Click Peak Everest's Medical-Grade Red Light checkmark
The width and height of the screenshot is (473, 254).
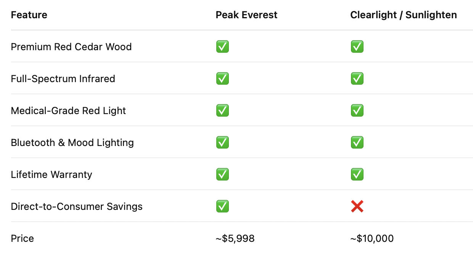click(x=222, y=111)
